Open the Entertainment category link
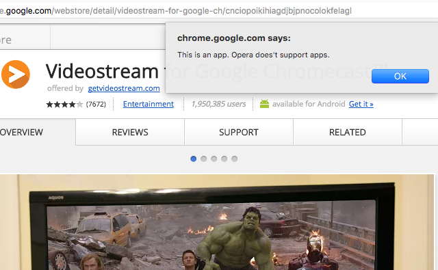The width and height of the screenshot is (438, 270). 149,104
